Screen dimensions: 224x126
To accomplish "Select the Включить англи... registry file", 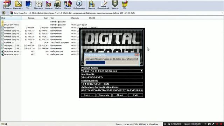I will (11, 51).
